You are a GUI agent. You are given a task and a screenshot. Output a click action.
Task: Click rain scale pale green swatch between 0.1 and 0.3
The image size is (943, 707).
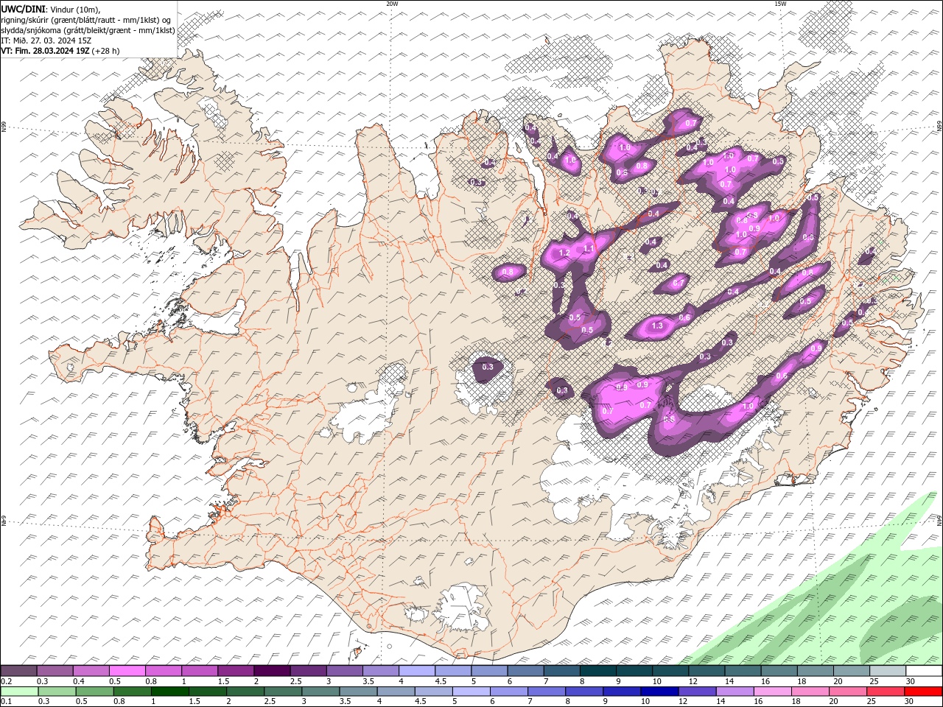[x=18, y=692]
